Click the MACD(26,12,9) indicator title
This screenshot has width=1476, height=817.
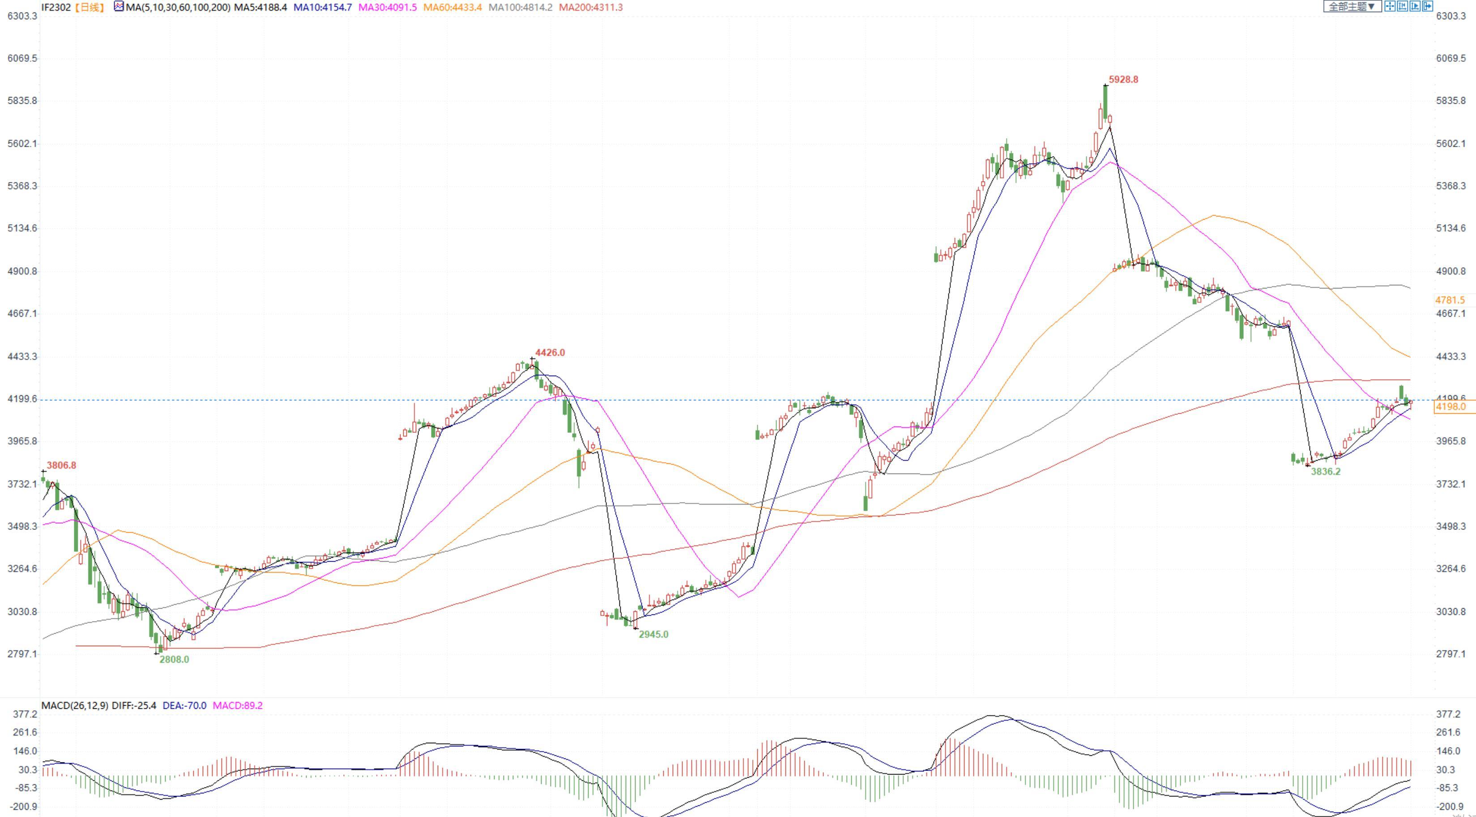(74, 705)
